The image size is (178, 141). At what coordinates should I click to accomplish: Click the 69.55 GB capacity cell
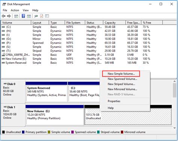click(x=110, y=43)
